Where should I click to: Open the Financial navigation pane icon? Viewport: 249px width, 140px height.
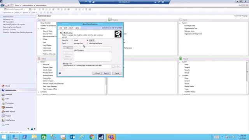point(3,94)
